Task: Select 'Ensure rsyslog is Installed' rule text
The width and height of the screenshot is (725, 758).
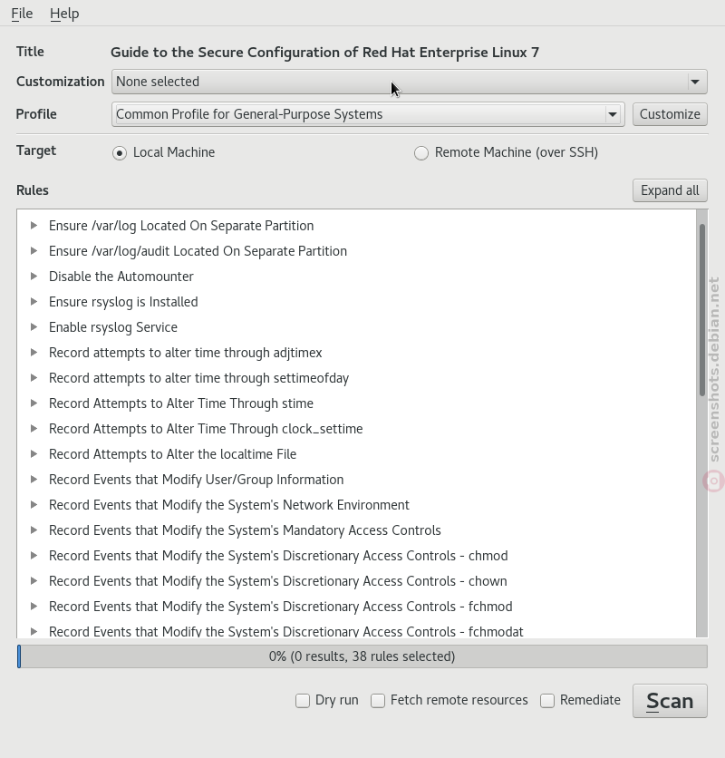Action: point(123,302)
